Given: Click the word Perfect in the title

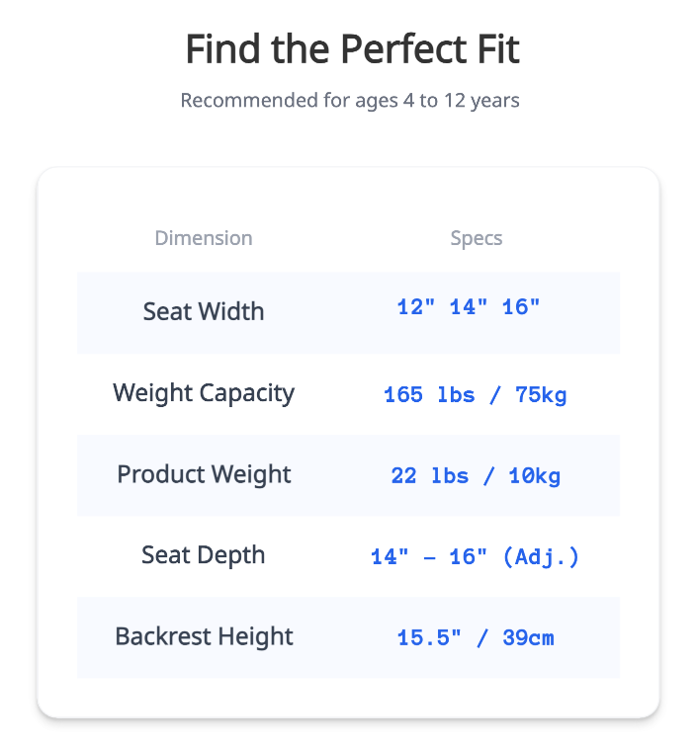Looking at the screenshot, I should coord(403,48).
